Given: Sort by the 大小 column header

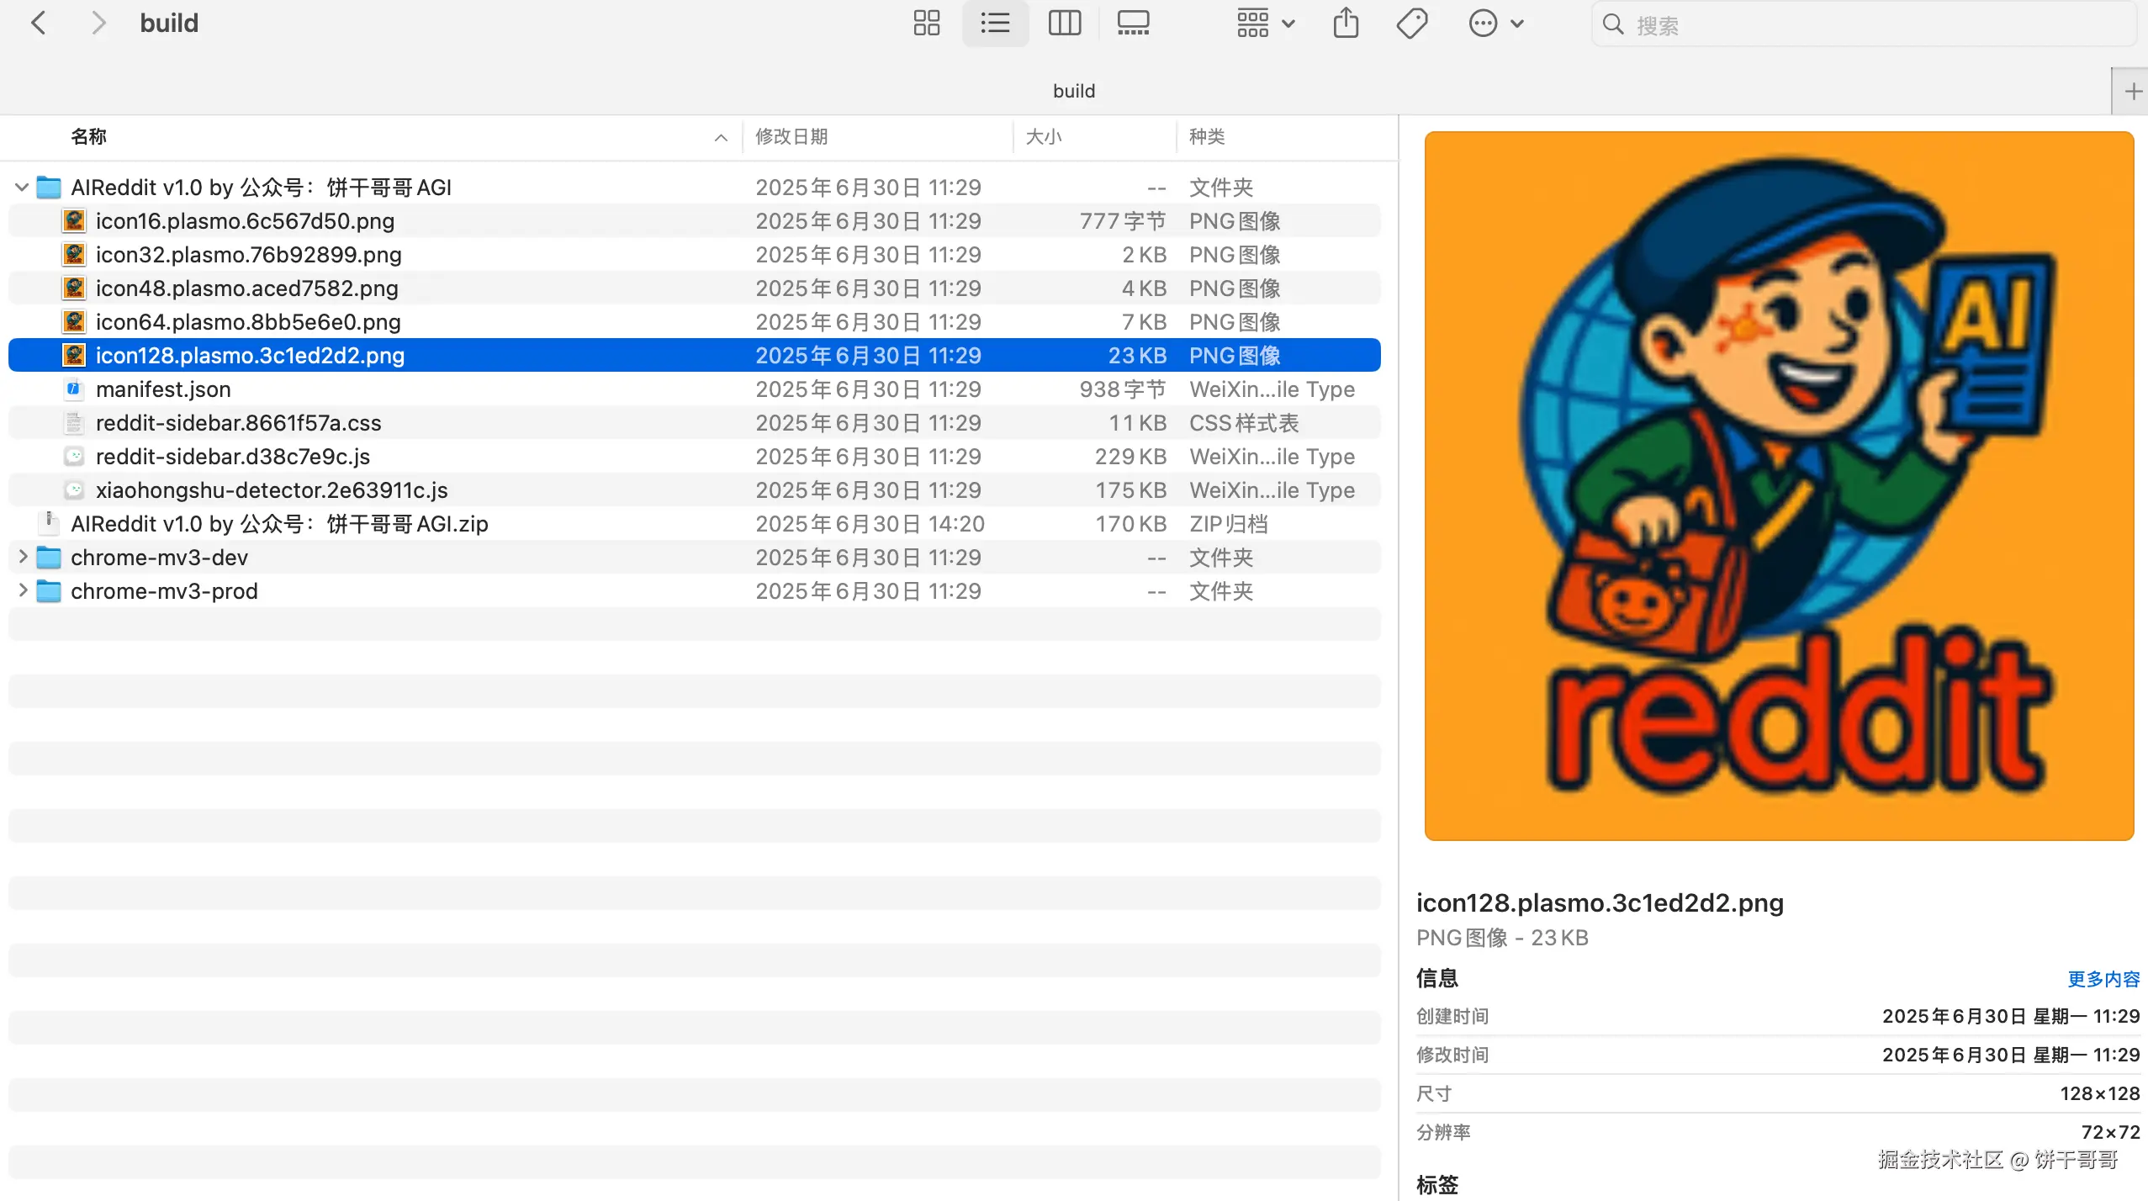Looking at the screenshot, I should 1044,136.
